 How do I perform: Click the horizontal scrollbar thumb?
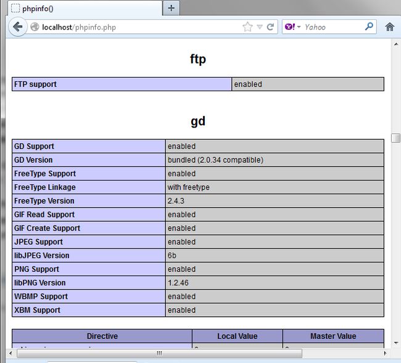point(159,353)
